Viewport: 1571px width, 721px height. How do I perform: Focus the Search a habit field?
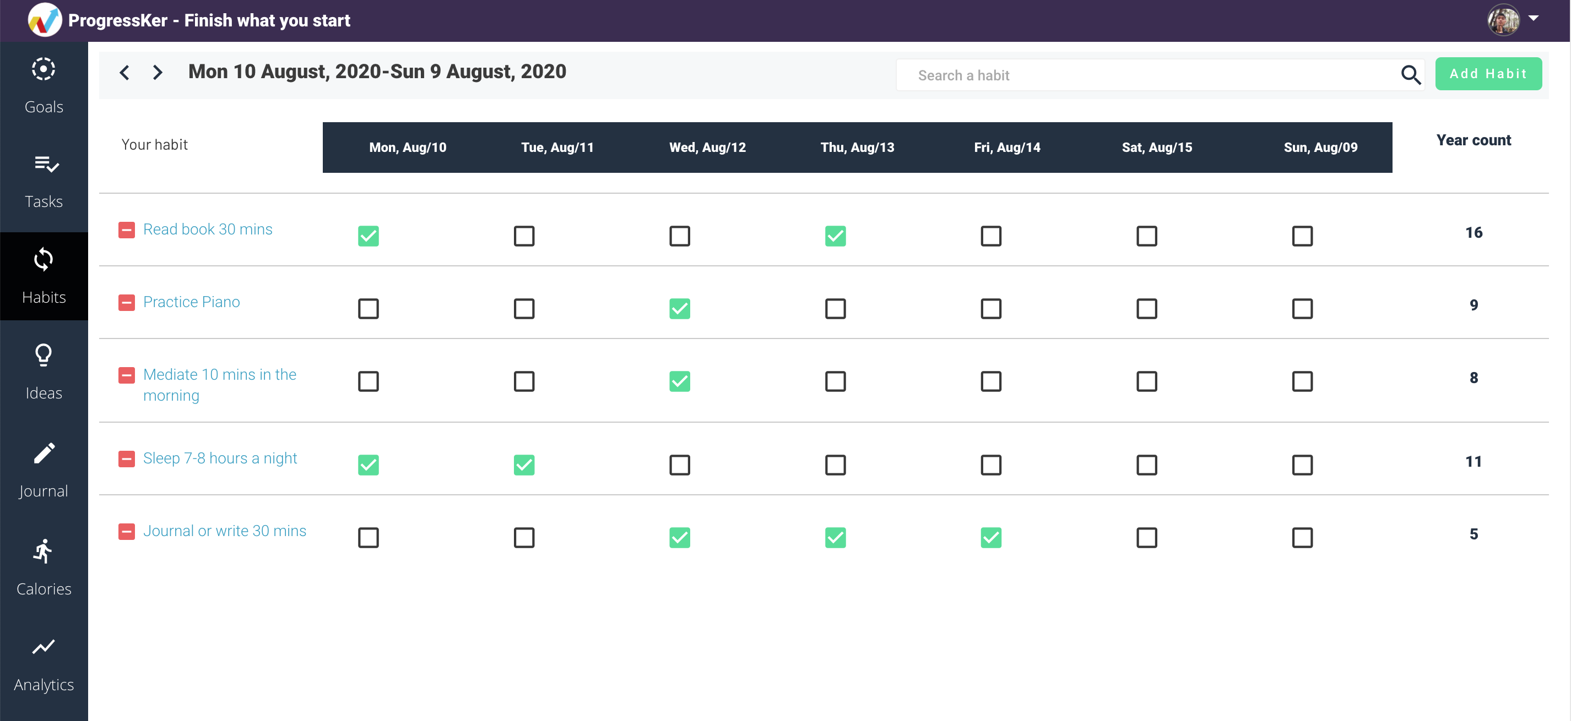[1146, 75]
